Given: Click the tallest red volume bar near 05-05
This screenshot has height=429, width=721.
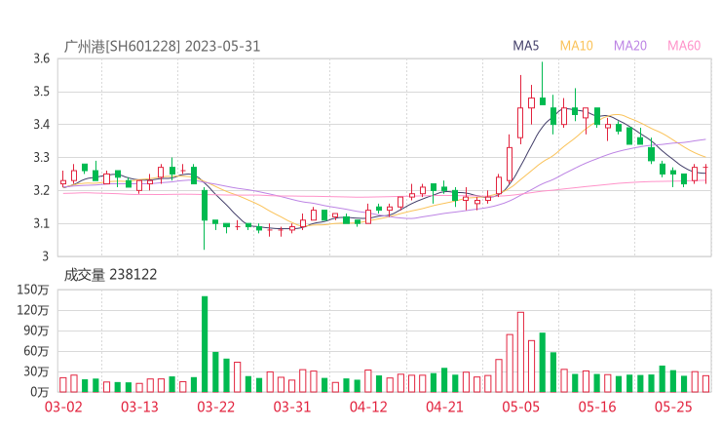Looking at the screenshot, I should tap(520, 352).
